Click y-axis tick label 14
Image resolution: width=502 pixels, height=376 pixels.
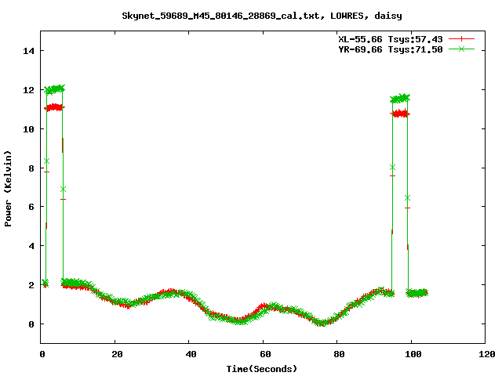tap(28, 51)
